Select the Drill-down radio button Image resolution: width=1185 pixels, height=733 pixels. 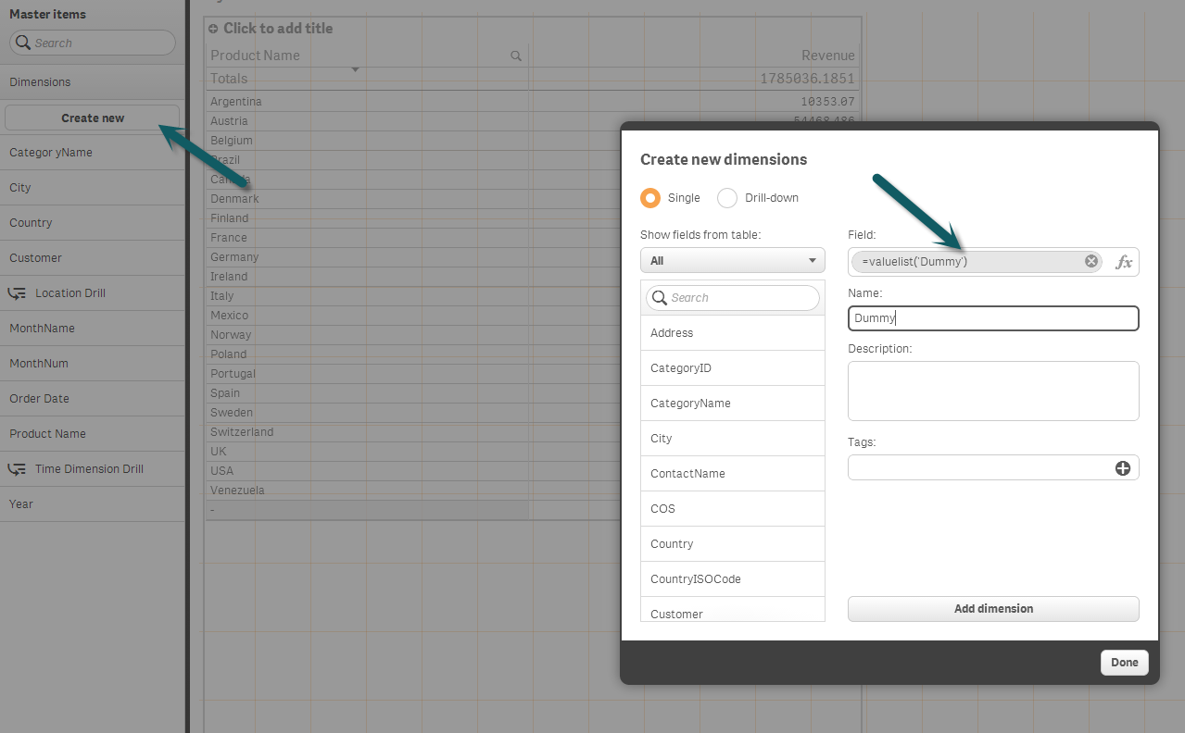click(x=727, y=198)
